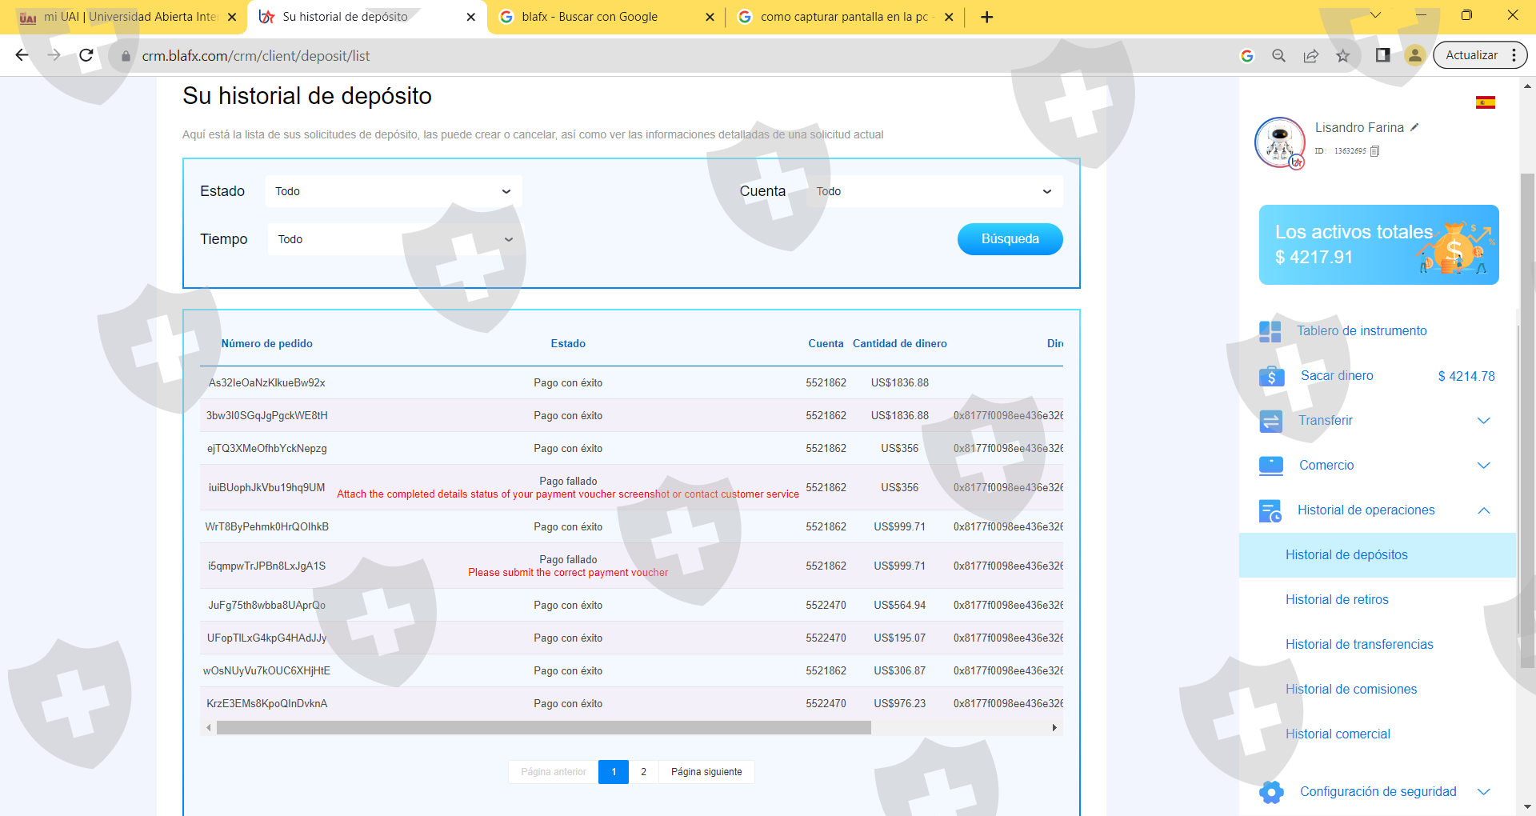The width and height of the screenshot is (1536, 816).
Task: Expand the Transferir menu section
Action: tap(1482, 421)
